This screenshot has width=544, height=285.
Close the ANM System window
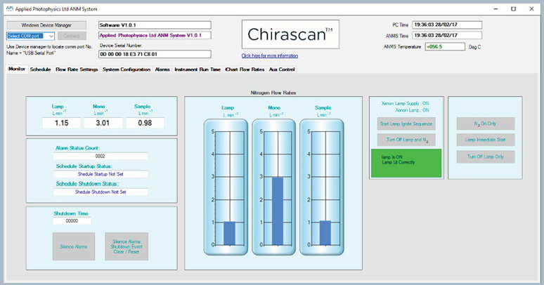coord(531,9)
